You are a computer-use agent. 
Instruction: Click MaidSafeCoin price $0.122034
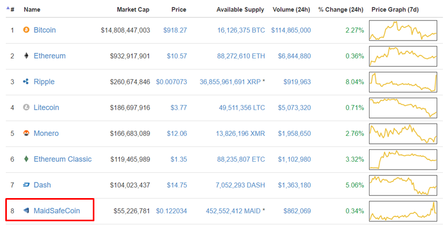[171, 211]
